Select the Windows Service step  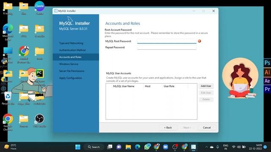69,64
